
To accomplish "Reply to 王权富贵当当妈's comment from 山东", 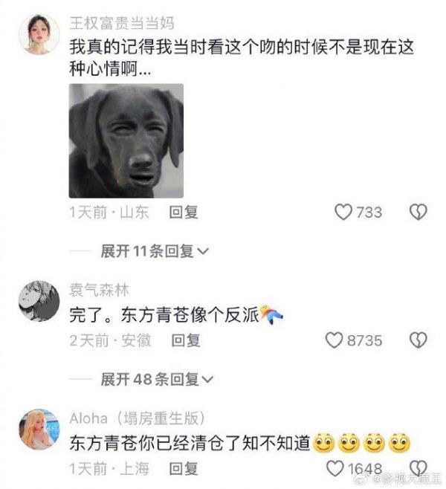I will pos(184,213).
